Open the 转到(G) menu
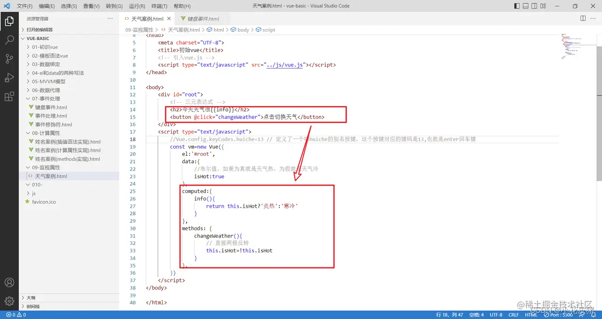The image size is (602, 319). click(x=114, y=6)
